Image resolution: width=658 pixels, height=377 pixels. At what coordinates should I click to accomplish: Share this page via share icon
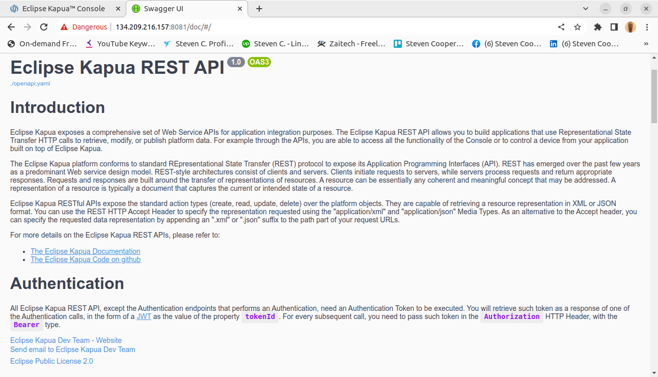click(x=561, y=27)
